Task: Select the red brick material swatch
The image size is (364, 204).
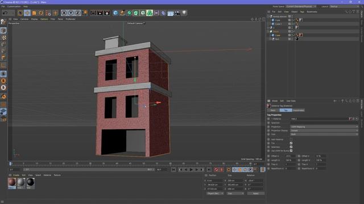Action: [x=12, y=182]
